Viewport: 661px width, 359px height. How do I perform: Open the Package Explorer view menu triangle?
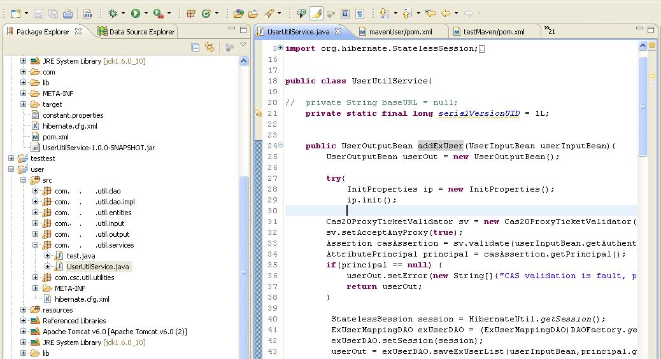[243, 45]
